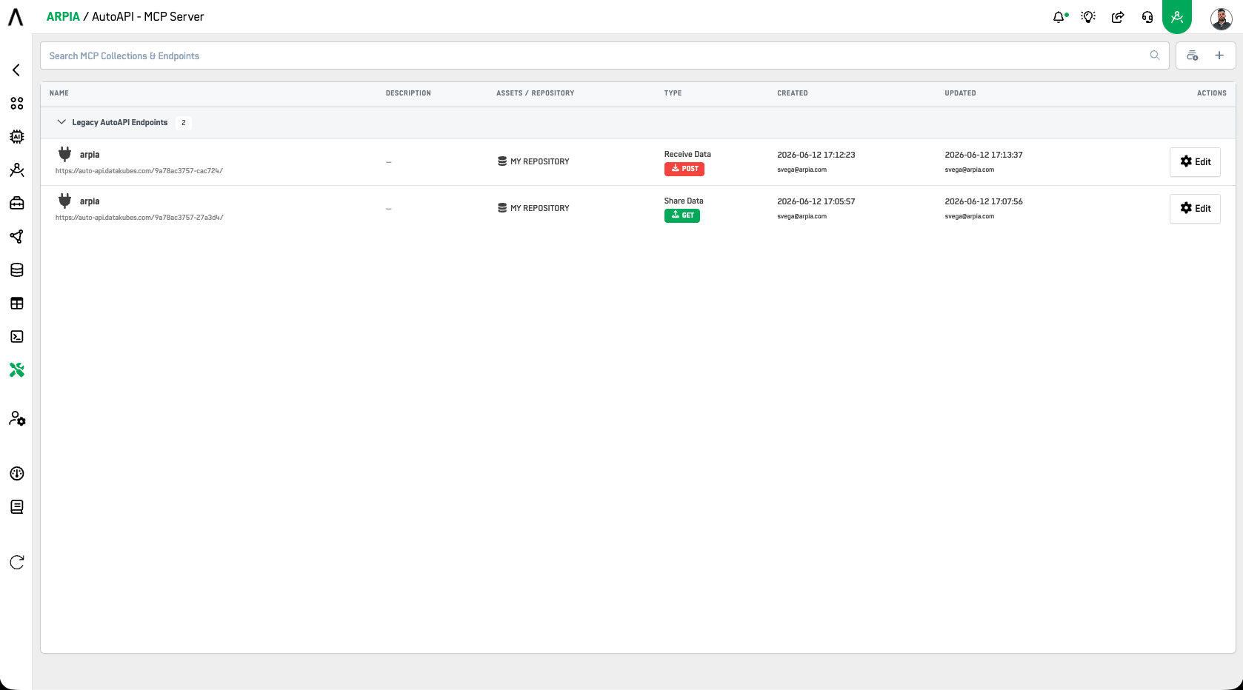The height and width of the screenshot is (690, 1243).
Task: Click the collection settings icon beside plus
Action: coord(1193,56)
